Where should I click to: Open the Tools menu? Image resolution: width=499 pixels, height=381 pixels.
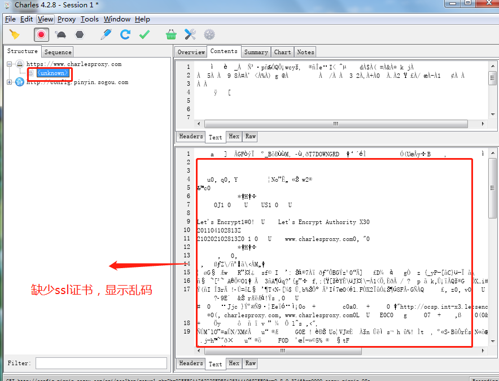[89, 19]
